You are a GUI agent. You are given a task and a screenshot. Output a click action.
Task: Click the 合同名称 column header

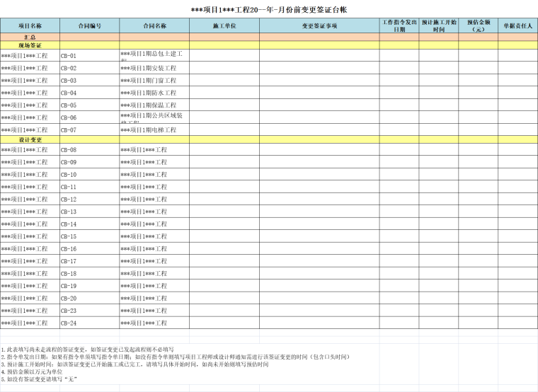pyautogui.click(x=154, y=25)
